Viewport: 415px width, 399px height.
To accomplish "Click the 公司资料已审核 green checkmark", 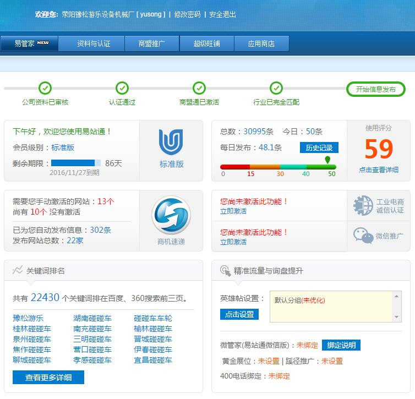I will [45, 88].
